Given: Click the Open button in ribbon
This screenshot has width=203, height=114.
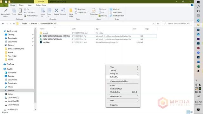Looking at the screenshot, I should tap(103, 9).
